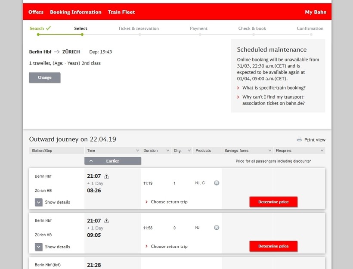Open 'What is specific-train booking?' link
This screenshot has width=353, height=269.
[274, 88]
